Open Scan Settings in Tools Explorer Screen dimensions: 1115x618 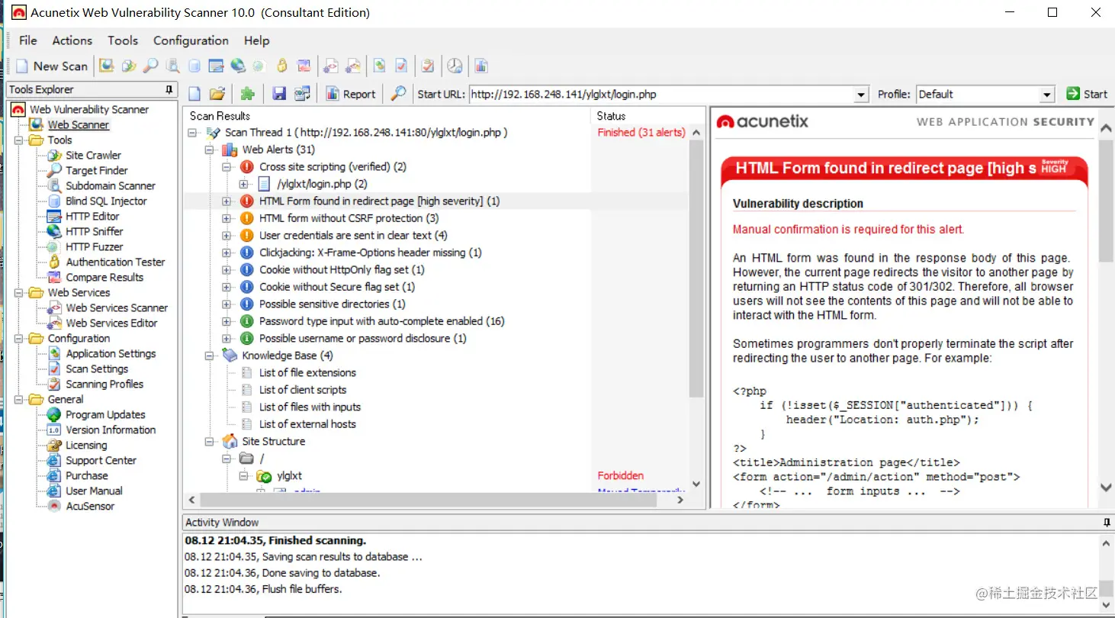97,369
